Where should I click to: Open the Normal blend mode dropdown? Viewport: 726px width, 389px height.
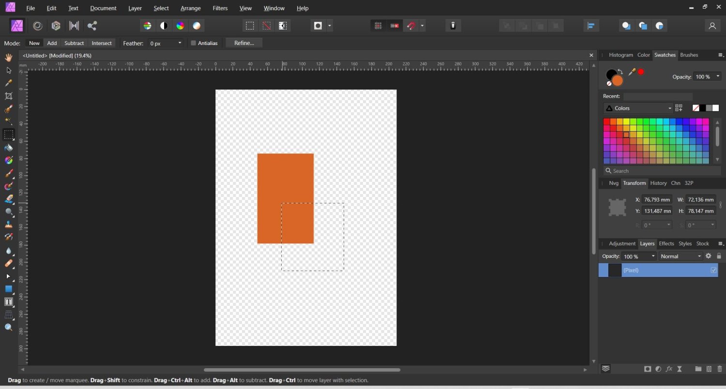pos(699,256)
